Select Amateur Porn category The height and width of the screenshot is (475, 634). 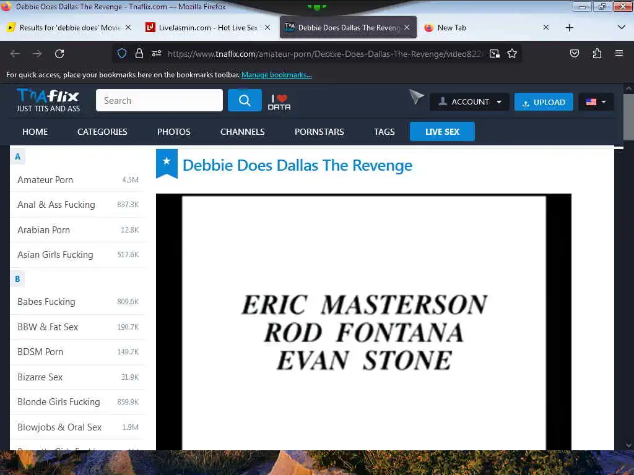pyautogui.click(x=77, y=180)
